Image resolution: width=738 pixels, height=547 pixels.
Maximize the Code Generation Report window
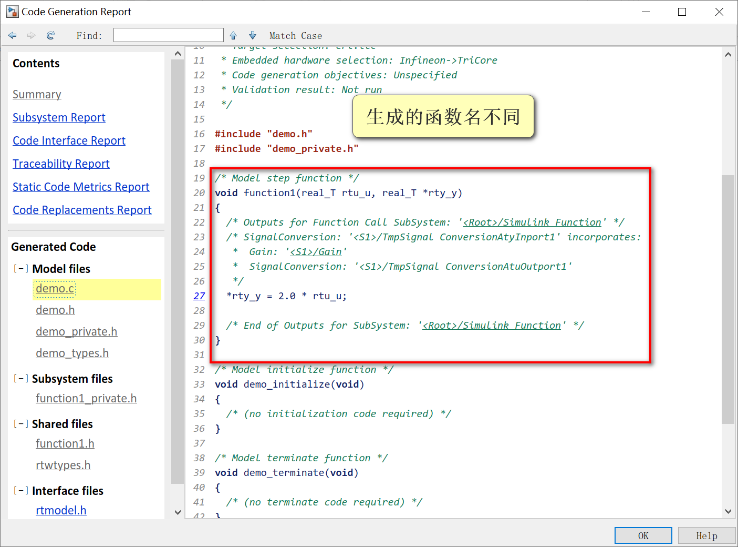(682, 12)
